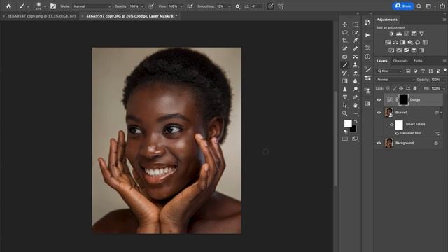Open the Flow slider arrow
The width and height of the screenshot is (448, 252).
tap(181, 6)
